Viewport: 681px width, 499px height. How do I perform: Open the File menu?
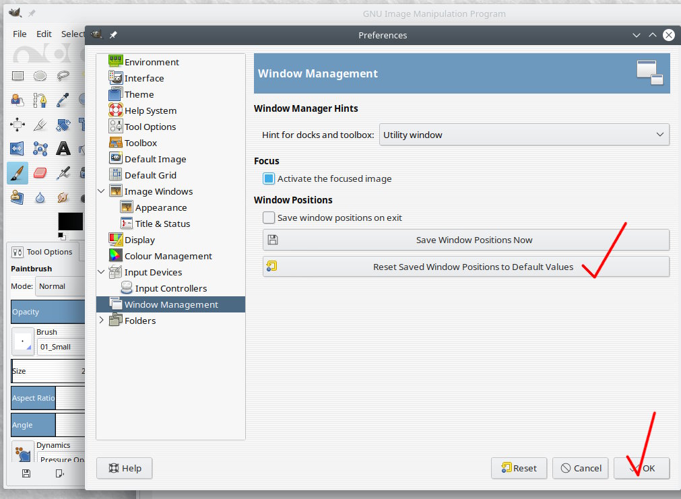tap(20, 34)
